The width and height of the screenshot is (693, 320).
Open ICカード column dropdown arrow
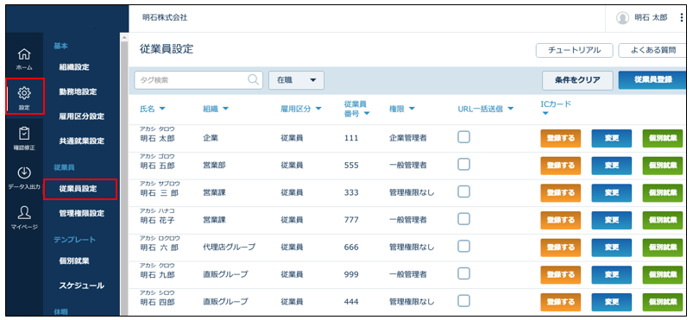[545, 114]
